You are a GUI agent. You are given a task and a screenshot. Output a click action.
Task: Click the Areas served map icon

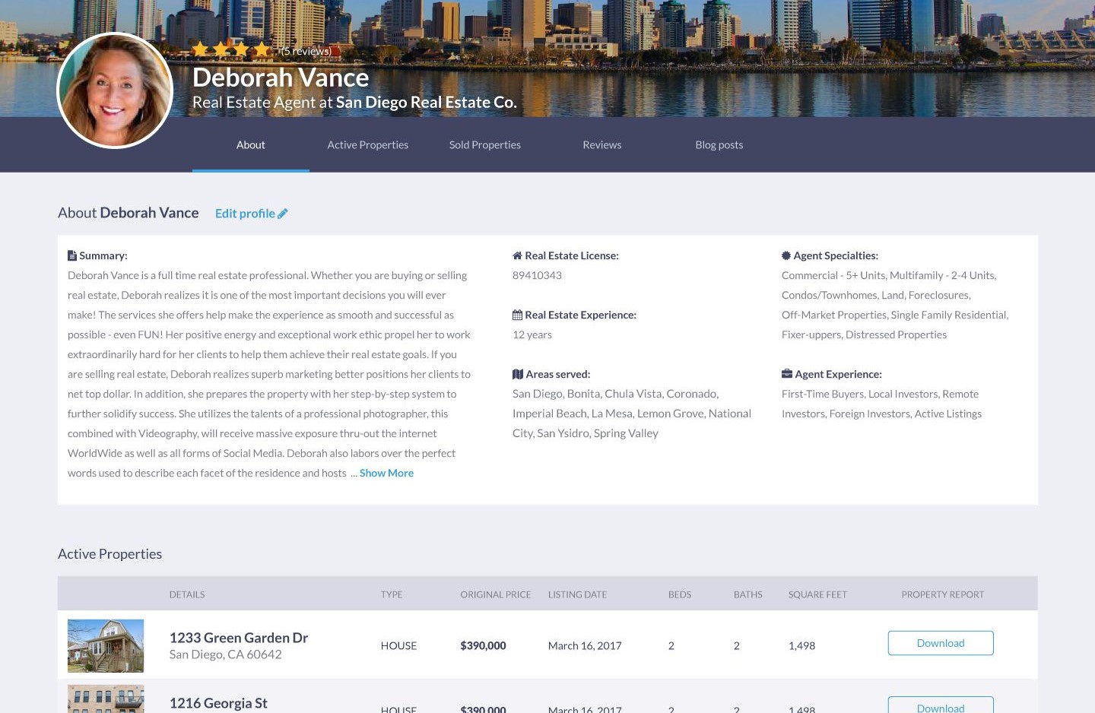click(517, 374)
